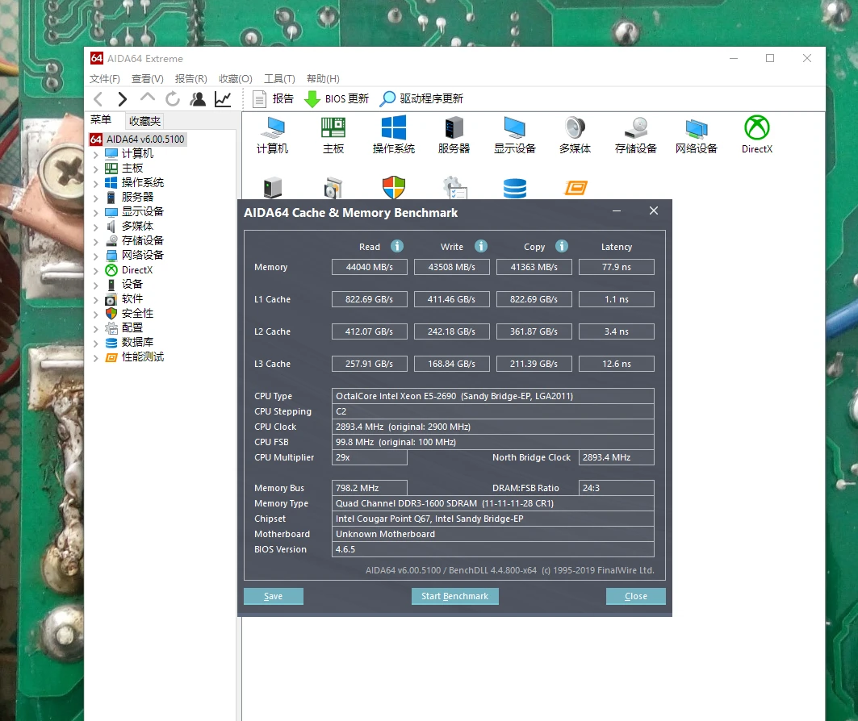Expand the 操作系统 tree node
This screenshot has height=721, width=858.
tap(96, 184)
